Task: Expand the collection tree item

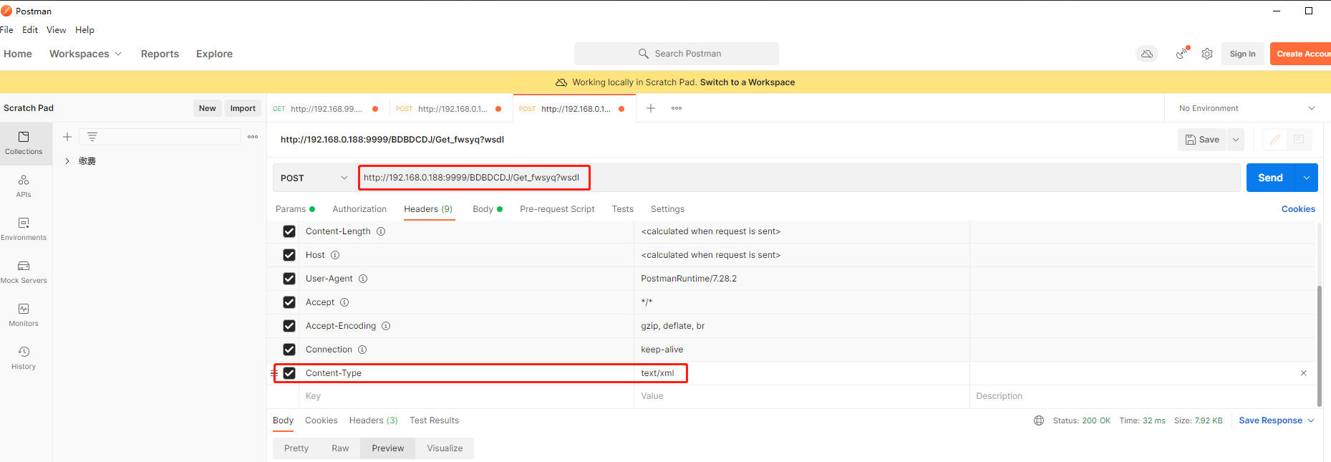Action: pyautogui.click(x=67, y=161)
